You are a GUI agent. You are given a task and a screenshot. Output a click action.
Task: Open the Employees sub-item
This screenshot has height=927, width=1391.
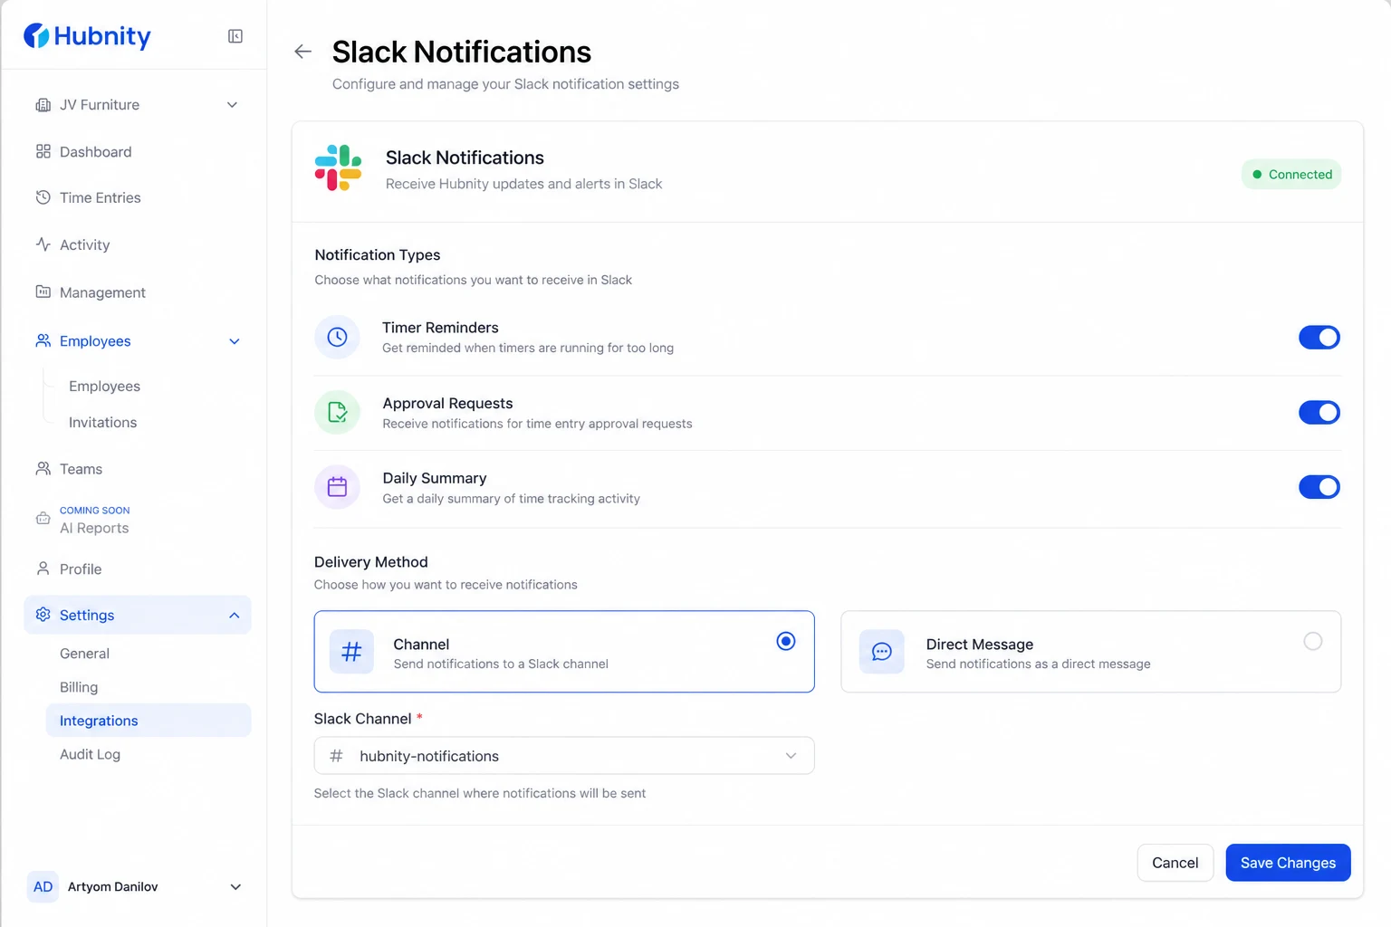[105, 386]
